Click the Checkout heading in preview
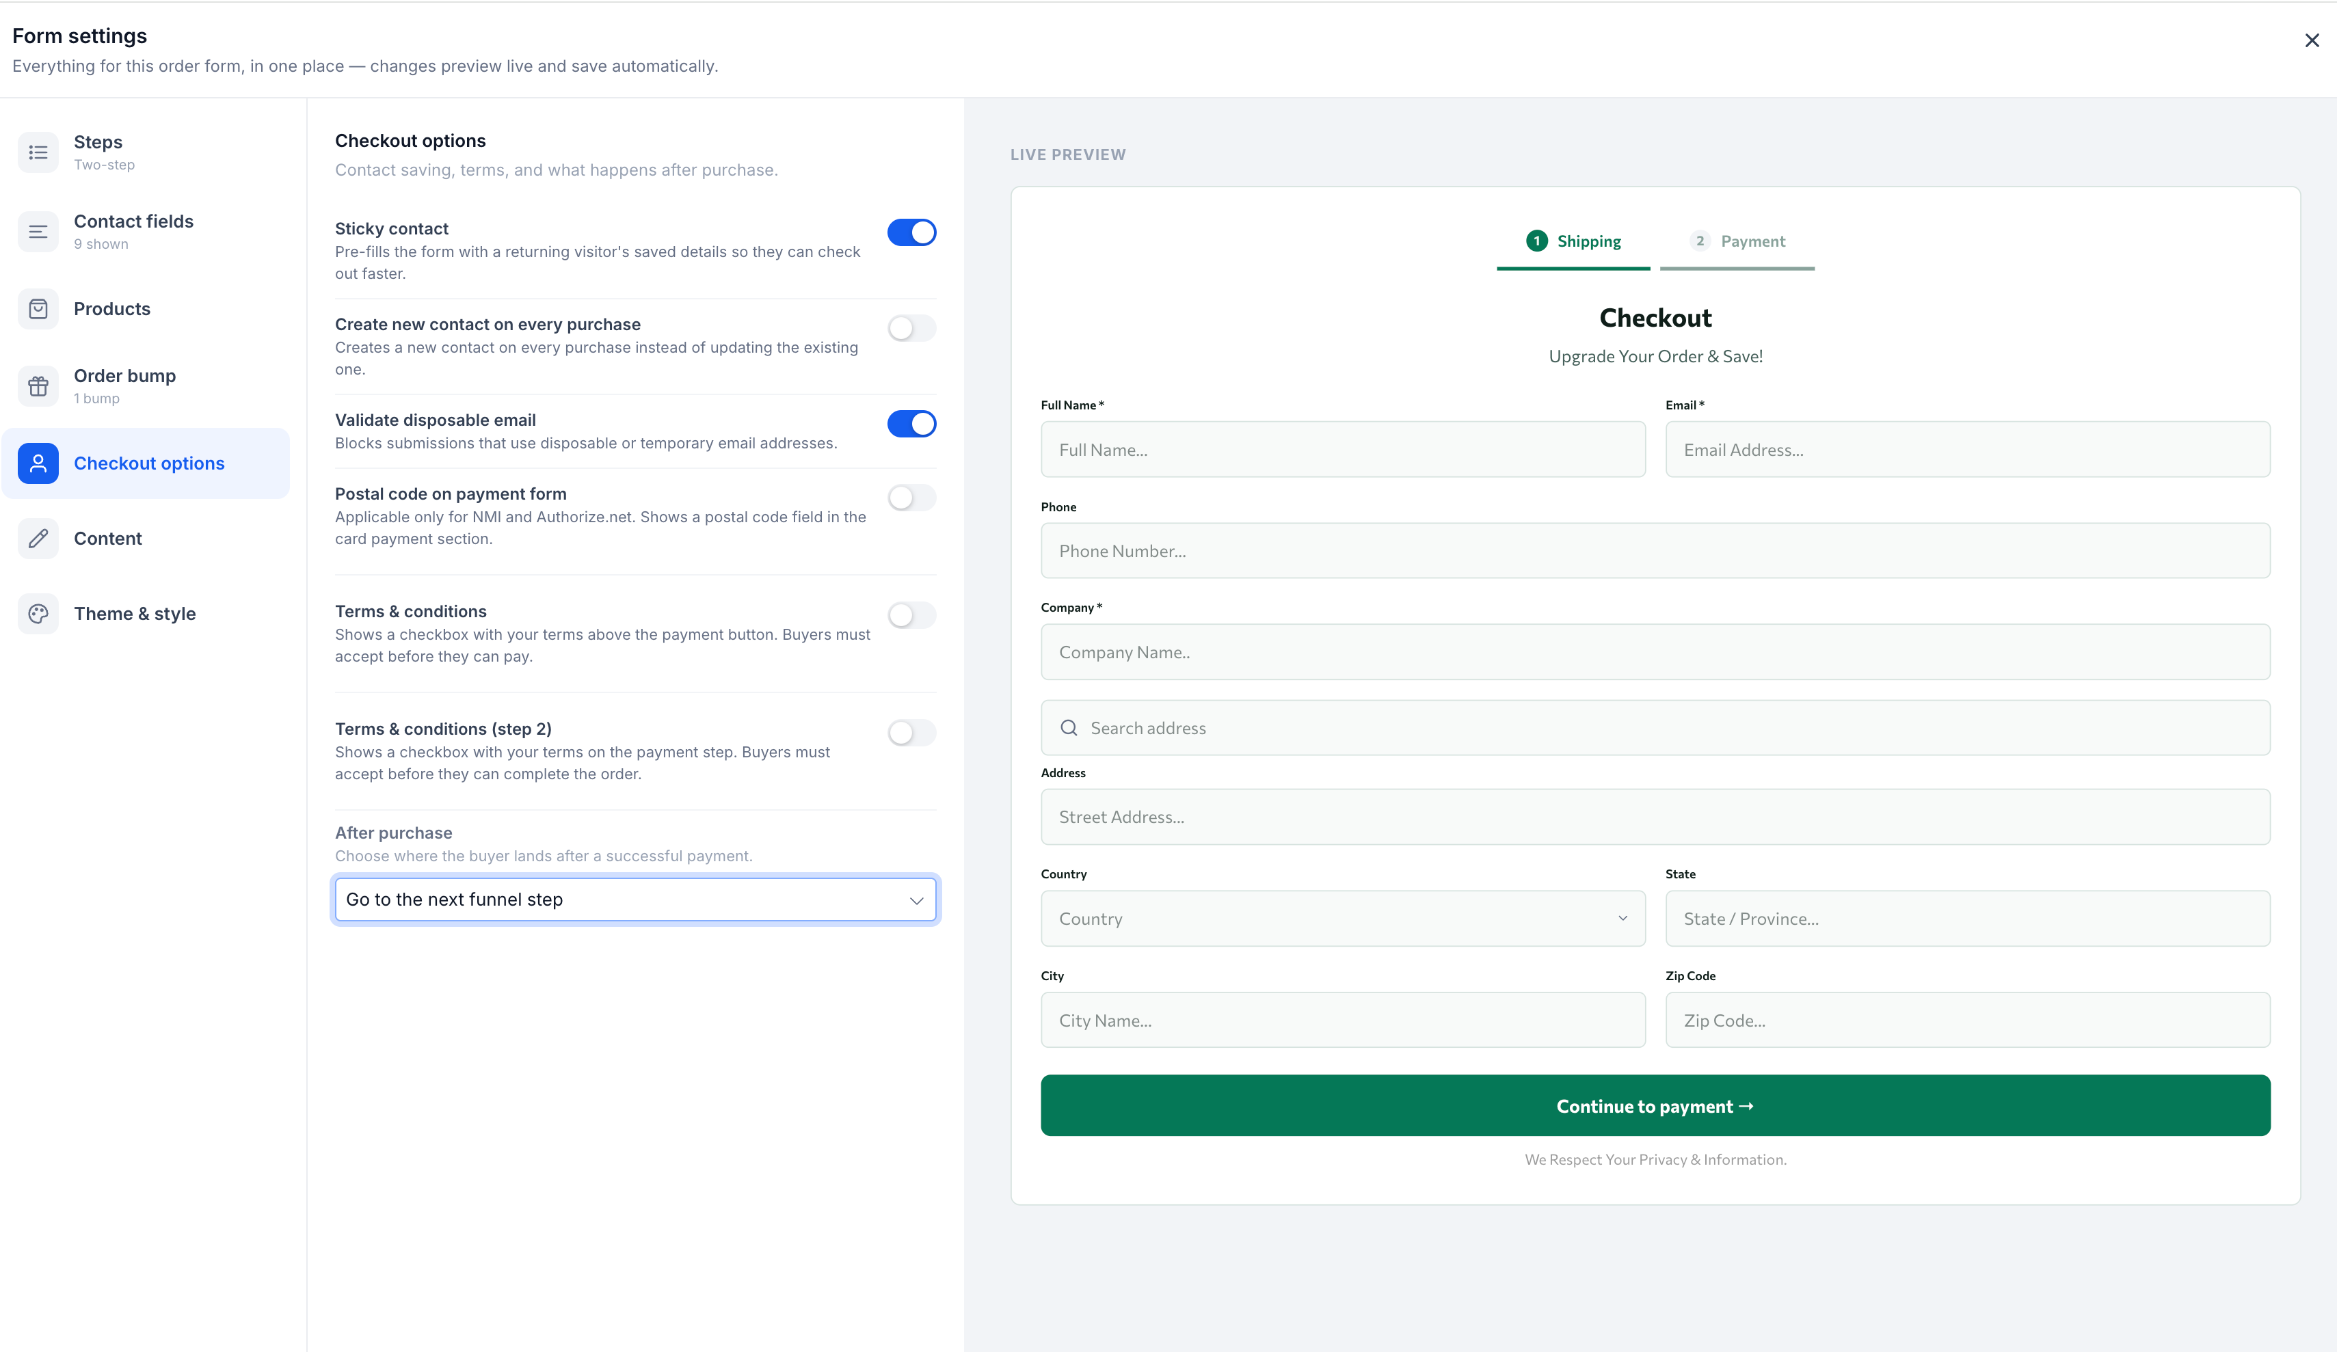This screenshot has height=1352, width=2337. pos(1655,318)
